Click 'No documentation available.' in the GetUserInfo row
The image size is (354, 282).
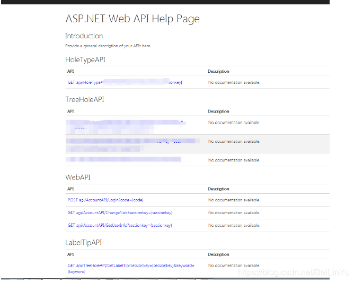coord(234,225)
